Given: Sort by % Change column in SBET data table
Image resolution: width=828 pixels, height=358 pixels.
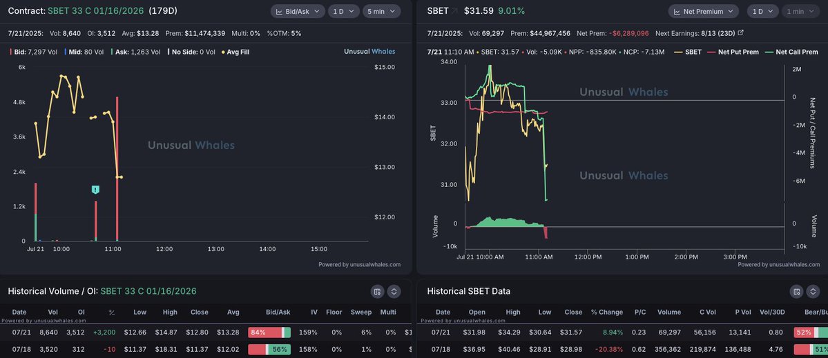Looking at the screenshot, I should tap(607, 312).
